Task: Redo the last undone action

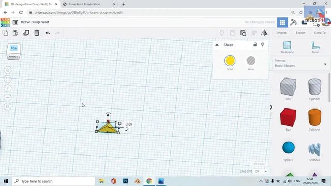Action: [57, 33]
